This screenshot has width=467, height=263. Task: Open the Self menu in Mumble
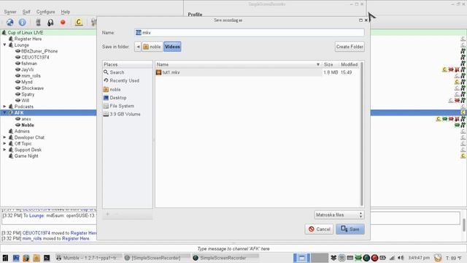[x=26, y=12]
